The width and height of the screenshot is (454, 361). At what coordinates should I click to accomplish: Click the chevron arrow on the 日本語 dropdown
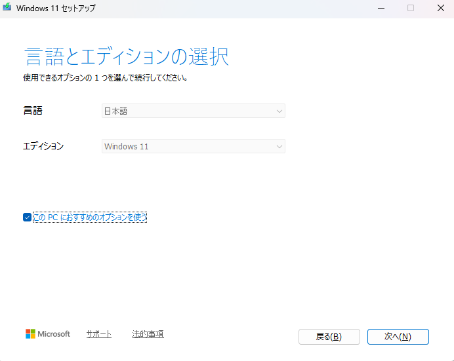pos(279,111)
